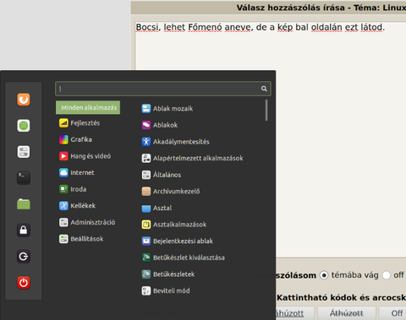Click the Adminisztráció category icon
Viewport: 406px width, 320px height.
pyautogui.click(x=63, y=222)
